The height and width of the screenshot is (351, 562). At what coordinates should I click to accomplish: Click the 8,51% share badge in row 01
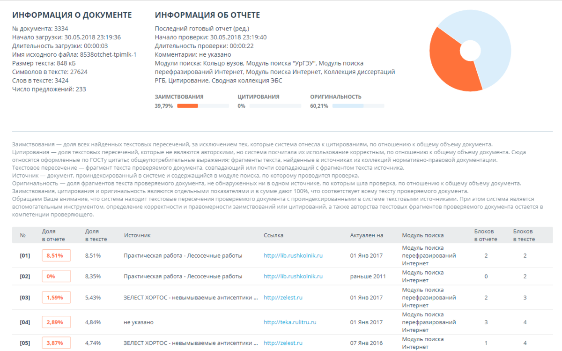(x=56, y=255)
